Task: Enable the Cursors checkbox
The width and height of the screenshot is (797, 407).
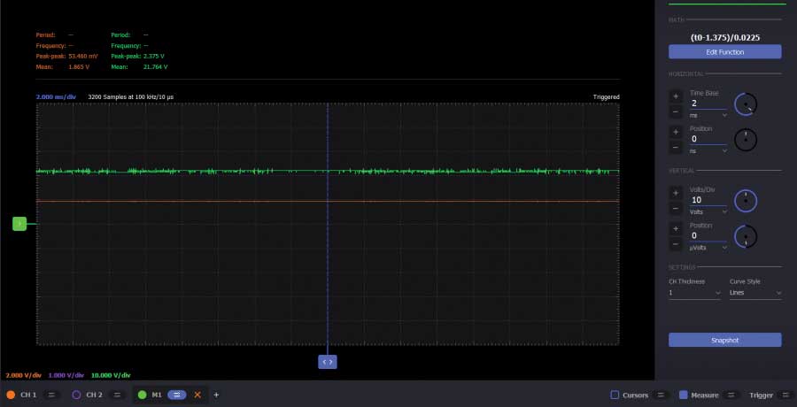Action: 615,395
